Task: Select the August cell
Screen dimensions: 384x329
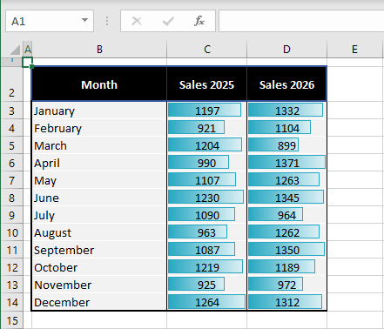Action: pyautogui.click(x=99, y=232)
